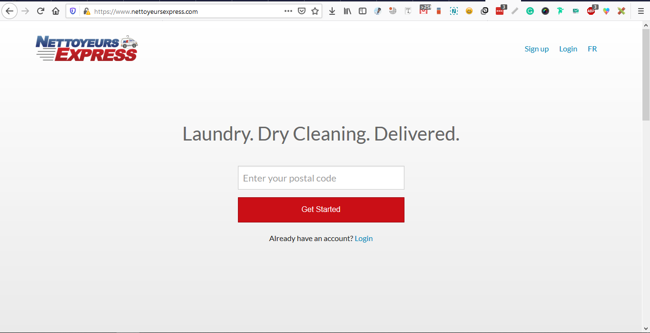Open the Downloads panel arrow icon

pyautogui.click(x=332, y=11)
